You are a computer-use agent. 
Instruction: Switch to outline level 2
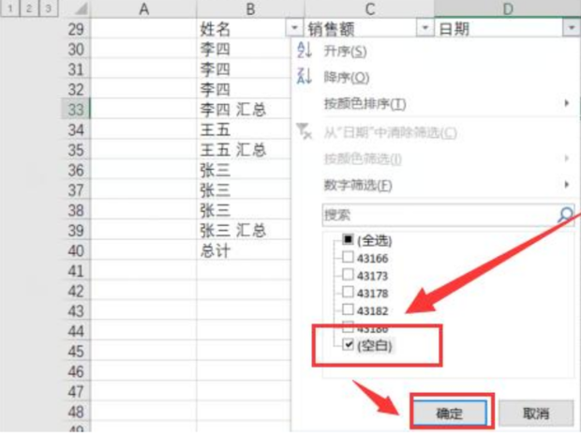[x=29, y=8]
